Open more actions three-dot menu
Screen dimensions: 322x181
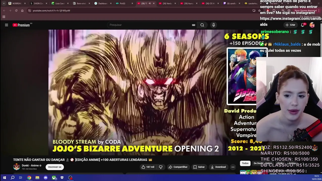233,167
